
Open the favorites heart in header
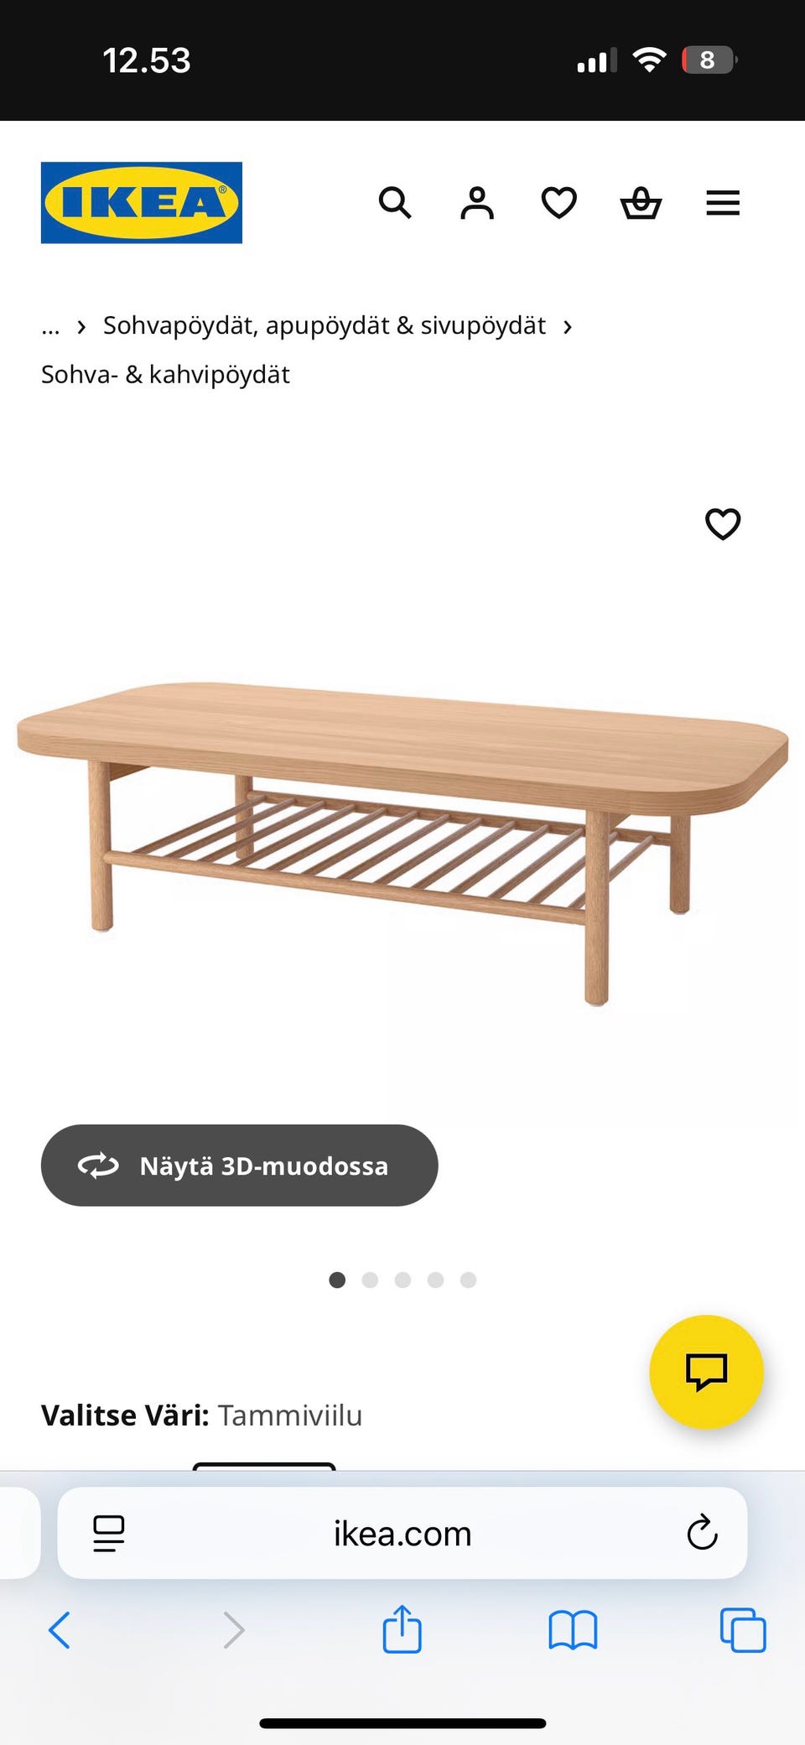559,203
